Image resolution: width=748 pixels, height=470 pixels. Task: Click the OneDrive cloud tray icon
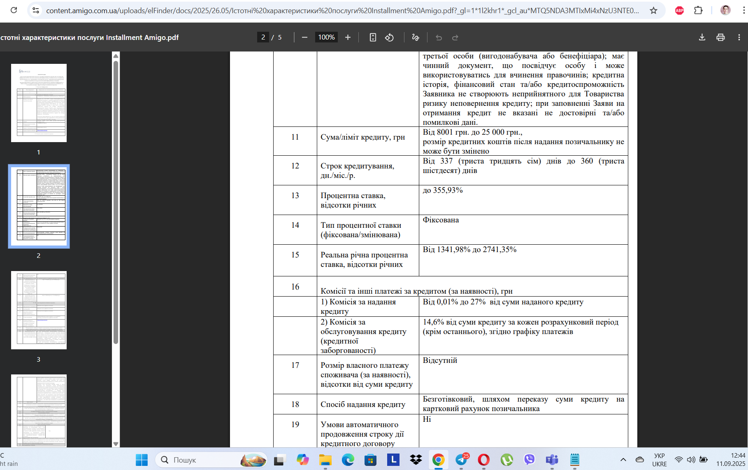pos(640,460)
